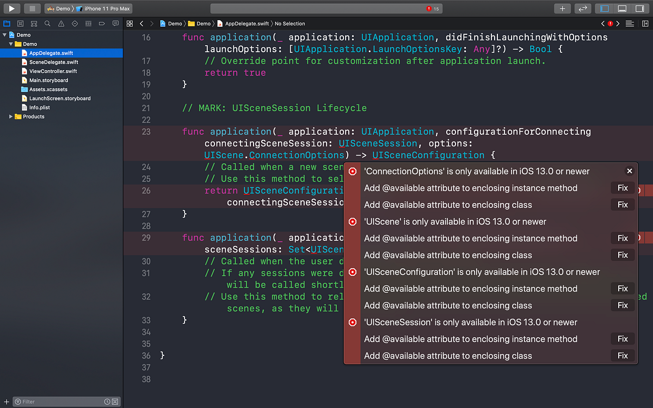This screenshot has height=408, width=653.
Task: Toggle the left Navigator panel visibility
Action: click(x=604, y=8)
